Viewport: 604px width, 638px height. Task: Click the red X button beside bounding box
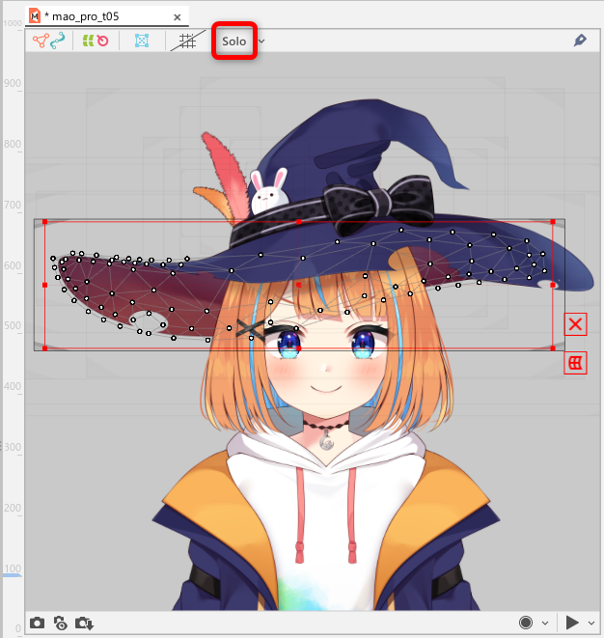[575, 323]
